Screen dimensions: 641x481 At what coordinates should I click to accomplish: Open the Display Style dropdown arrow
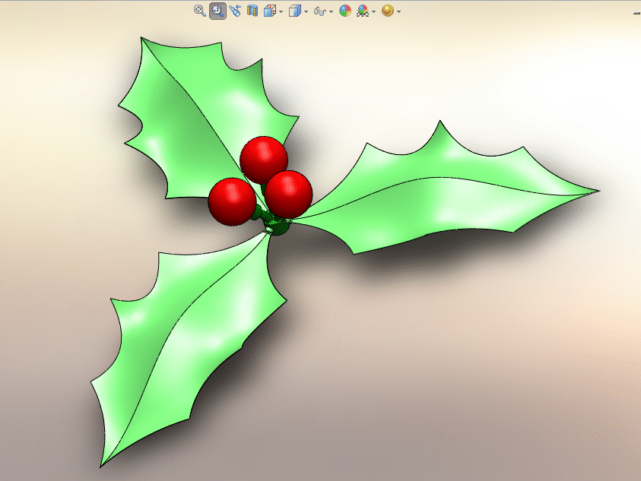pyautogui.click(x=306, y=11)
